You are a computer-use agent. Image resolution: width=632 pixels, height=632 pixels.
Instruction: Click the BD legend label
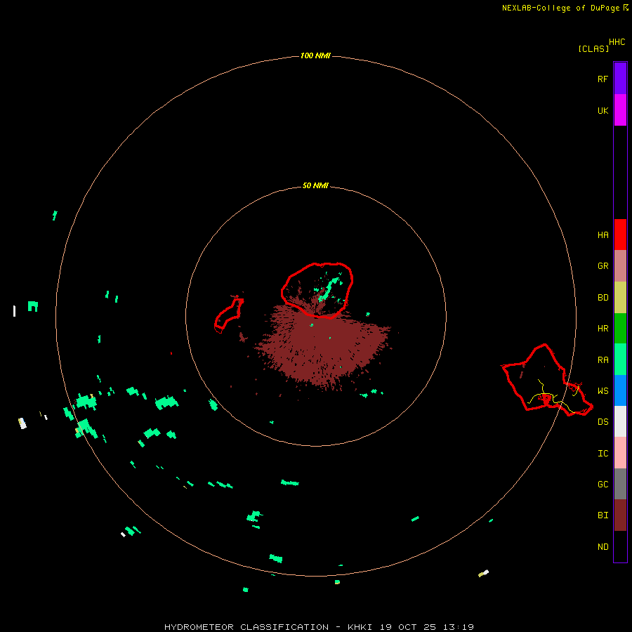pos(603,298)
